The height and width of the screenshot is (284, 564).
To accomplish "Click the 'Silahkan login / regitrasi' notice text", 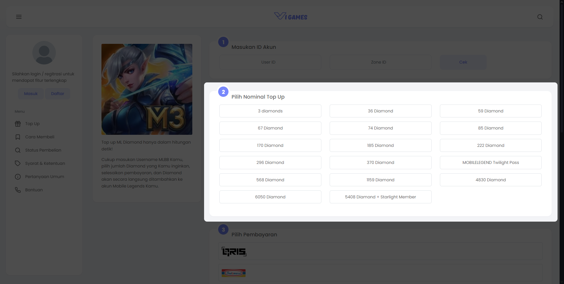I will point(43,77).
